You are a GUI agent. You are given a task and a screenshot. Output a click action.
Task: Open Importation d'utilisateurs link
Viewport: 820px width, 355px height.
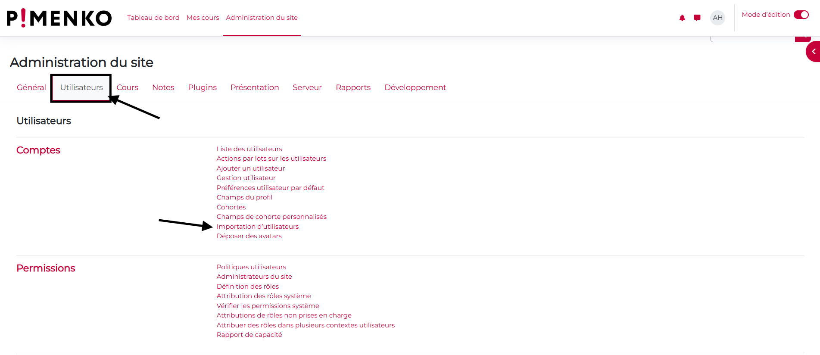point(257,227)
